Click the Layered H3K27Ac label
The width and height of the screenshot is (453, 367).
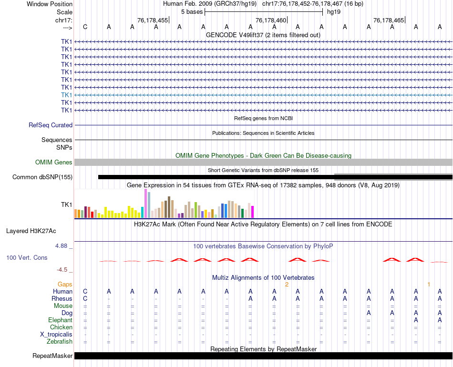(31, 231)
